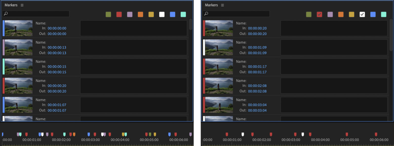Enable the green filter swatch in left panel
The height and width of the screenshot is (146, 394).
[108, 14]
